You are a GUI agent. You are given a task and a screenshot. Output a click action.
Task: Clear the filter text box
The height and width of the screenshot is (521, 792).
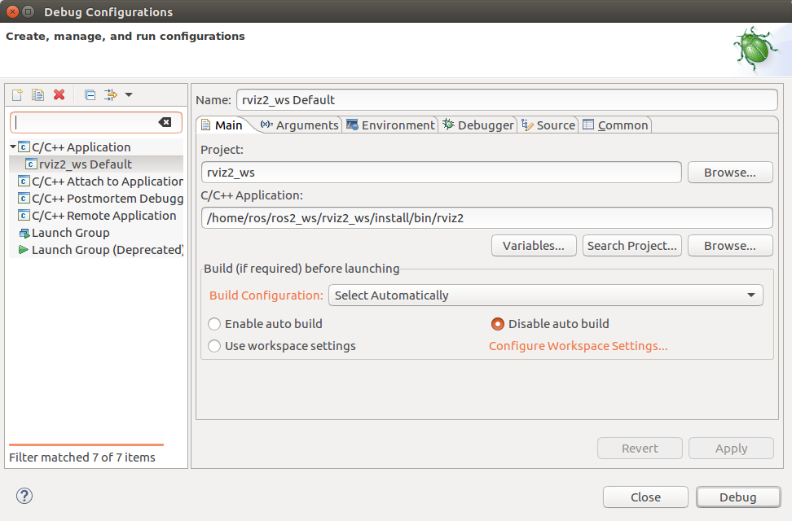click(x=165, y=122)
